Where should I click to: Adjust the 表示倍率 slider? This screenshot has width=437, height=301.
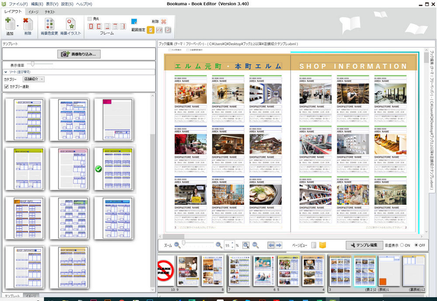click(x=32, y=64)
